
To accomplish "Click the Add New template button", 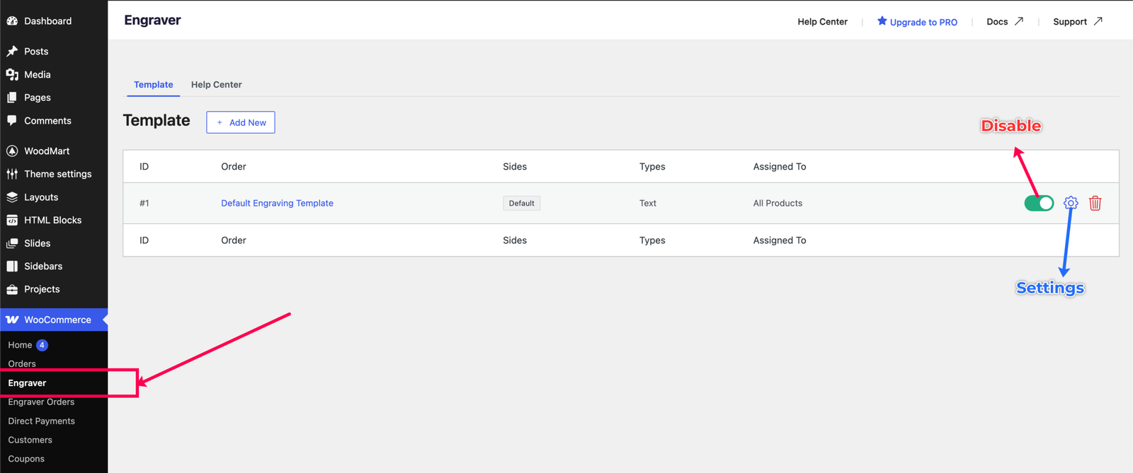I will (x=241, y=122).
